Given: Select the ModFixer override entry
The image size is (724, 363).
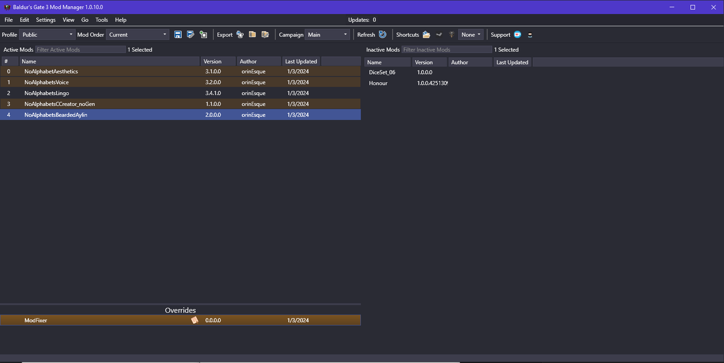Looking at the screenshot, I should [180, 320].
